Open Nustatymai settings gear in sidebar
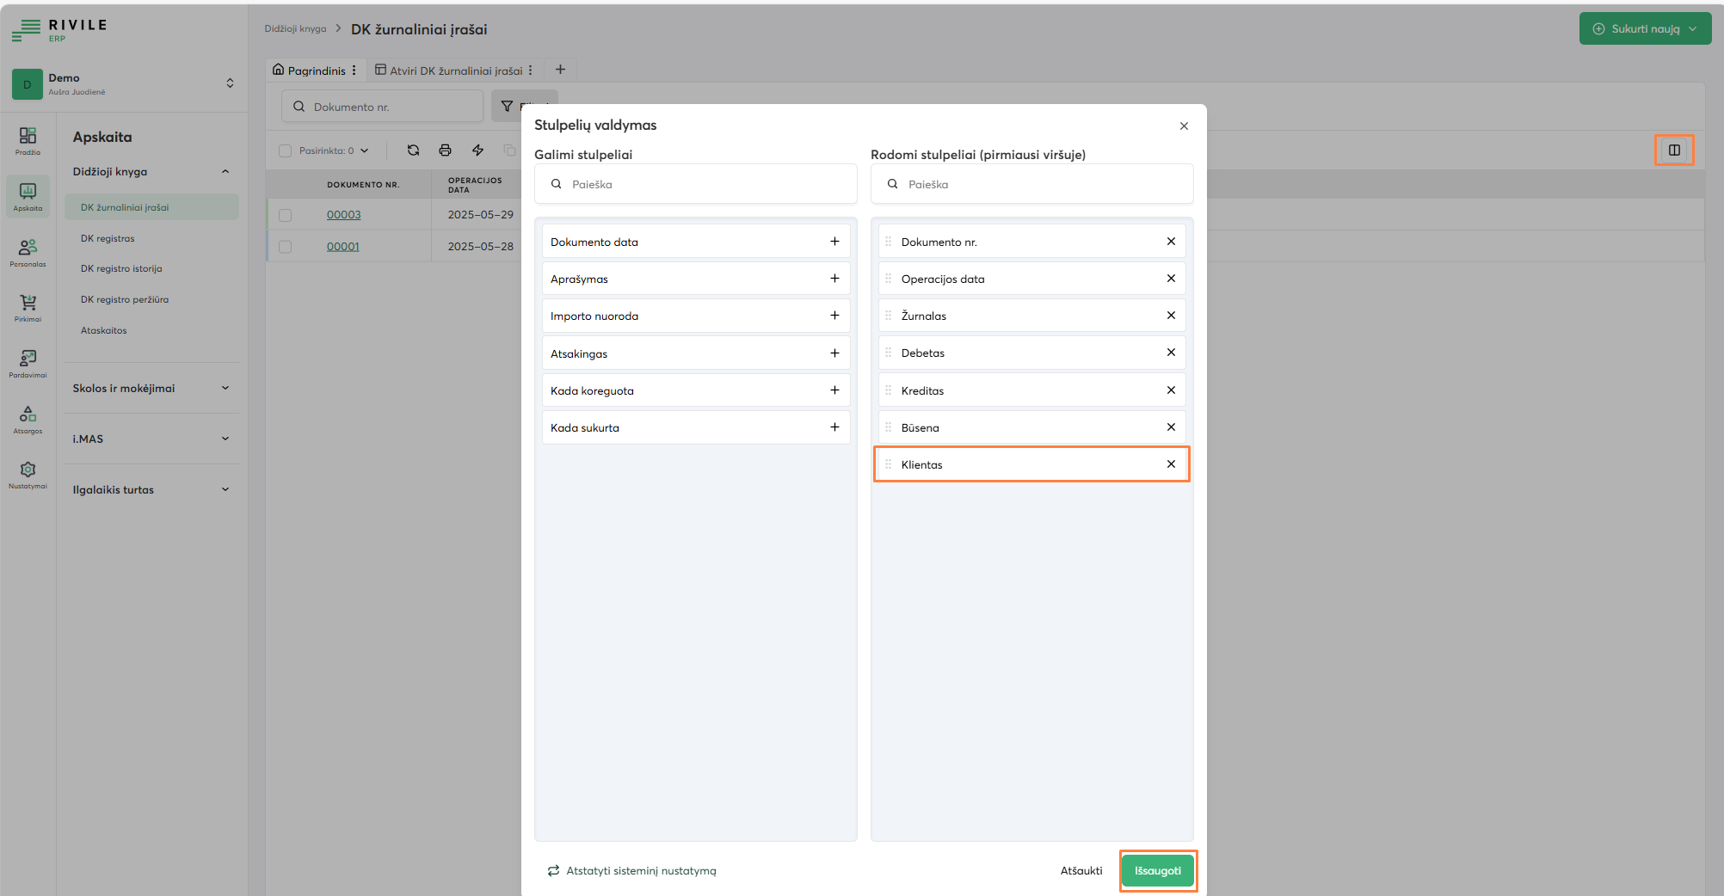1724x896 pixels. pyautogui.click(x=27, y=472)
